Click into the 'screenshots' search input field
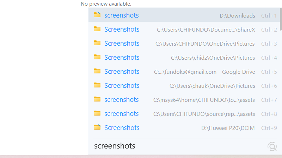Screen dimensions: 282x158 point(176,146)
